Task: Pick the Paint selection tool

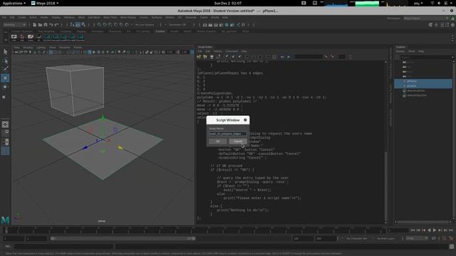Action: click(5, 69)
